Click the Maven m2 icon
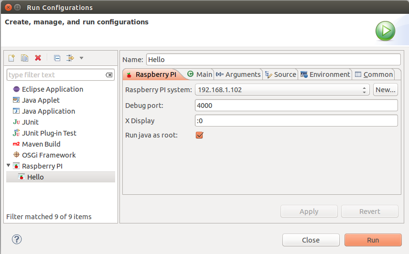 16,144
